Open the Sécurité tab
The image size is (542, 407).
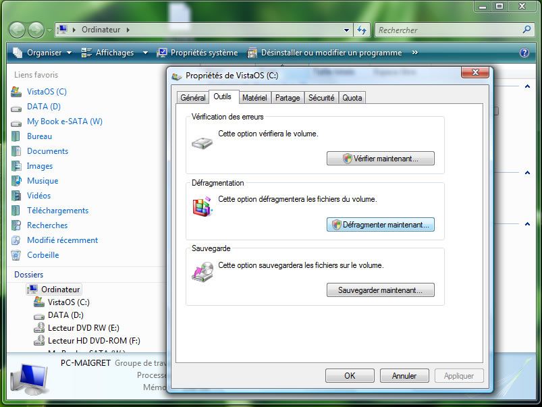(x=321, y=98)
